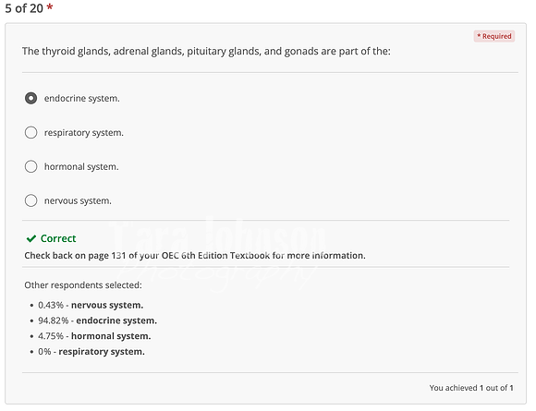The width and height of the screenshot is (536, 411).
Task: Click the Correct feedback heading
Action: point(58,238)
